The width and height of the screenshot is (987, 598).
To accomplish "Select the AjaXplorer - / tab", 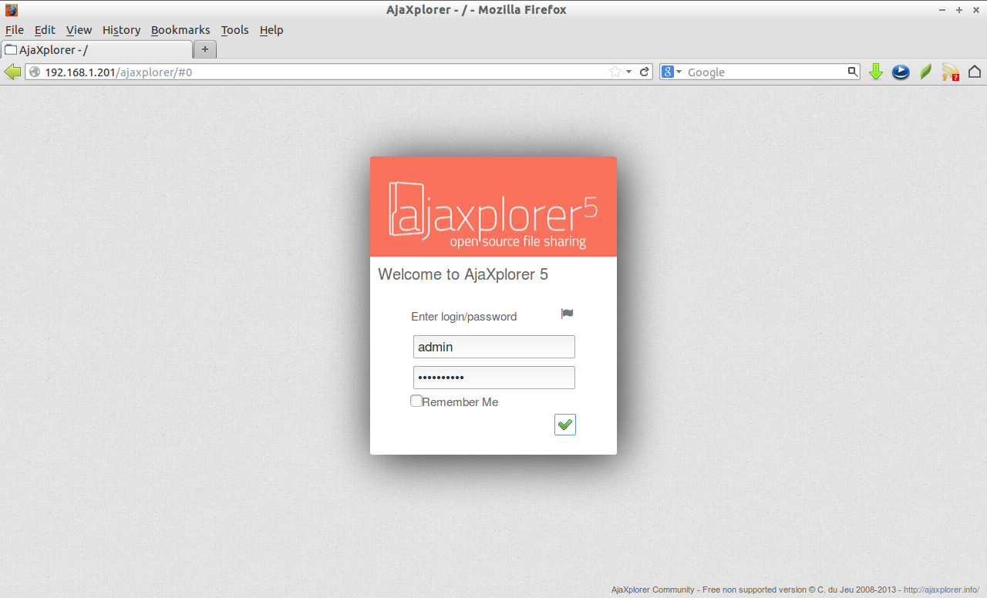I will pos(96,49).
